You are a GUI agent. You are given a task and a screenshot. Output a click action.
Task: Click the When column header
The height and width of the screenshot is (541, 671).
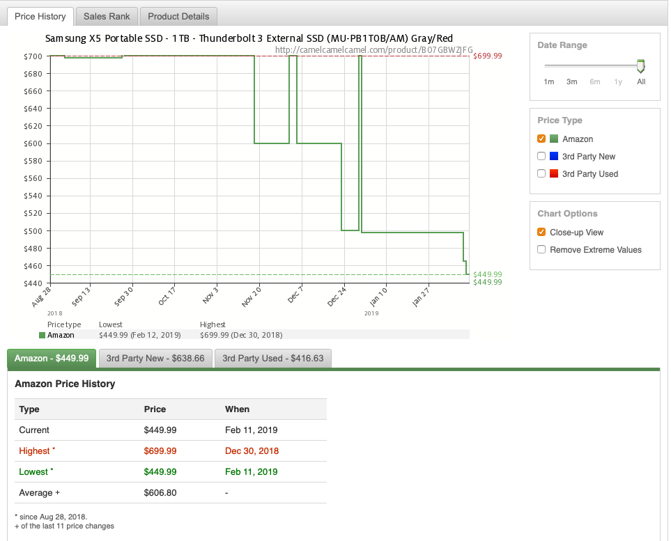pyautogui.click(x=237, y=409)
